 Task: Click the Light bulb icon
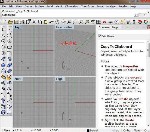coord(128,22)
